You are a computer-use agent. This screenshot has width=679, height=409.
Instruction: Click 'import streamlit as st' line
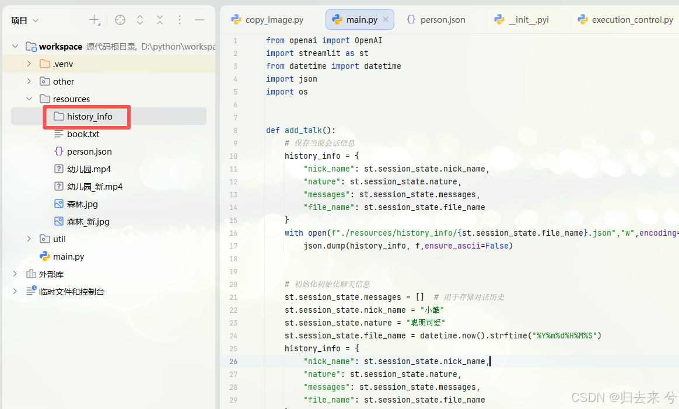click(x=317, y=53)
